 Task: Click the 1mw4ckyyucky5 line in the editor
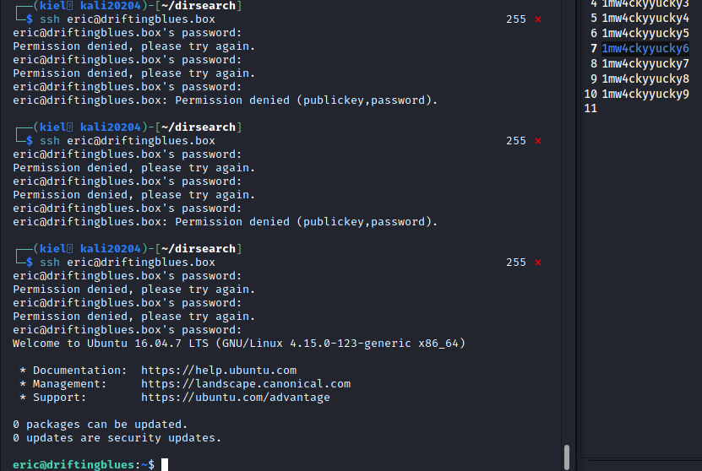pyautogui.click(x=645, y=34)
